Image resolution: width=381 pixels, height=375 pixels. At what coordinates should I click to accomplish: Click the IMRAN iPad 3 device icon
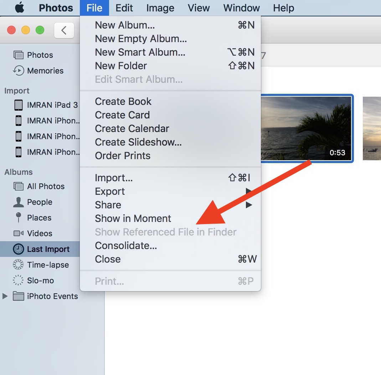(x=19, y=105)
